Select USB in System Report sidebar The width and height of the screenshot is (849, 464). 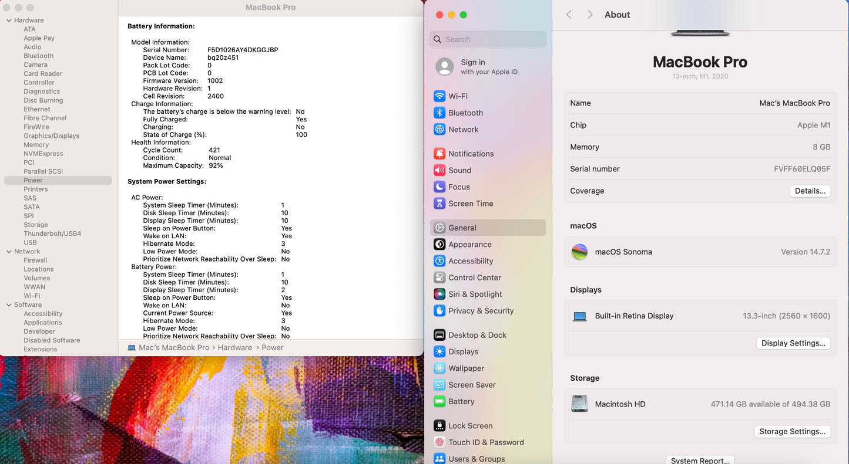click(30, 242)
